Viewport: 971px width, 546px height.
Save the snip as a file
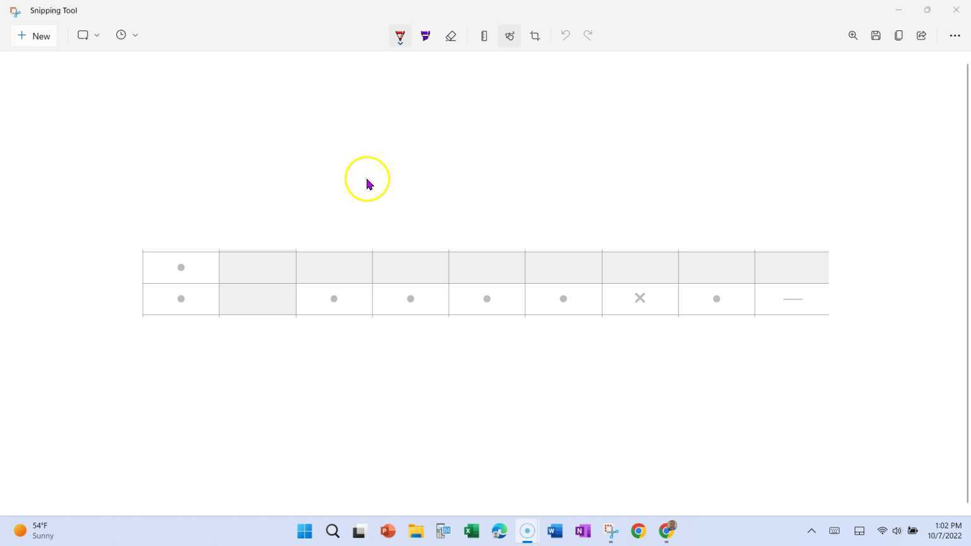876,35
